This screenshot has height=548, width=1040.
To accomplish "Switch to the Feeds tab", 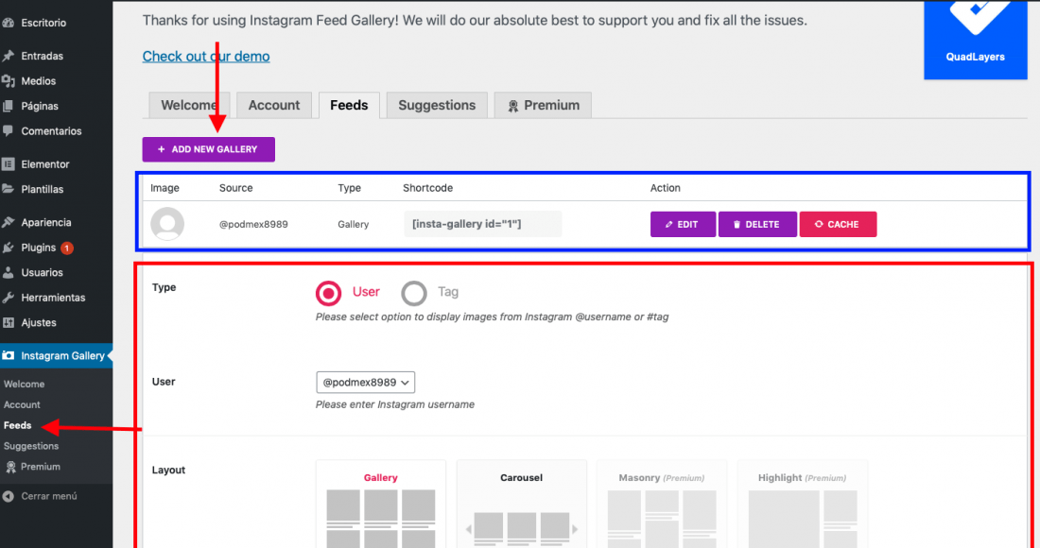I will [349, 106].
